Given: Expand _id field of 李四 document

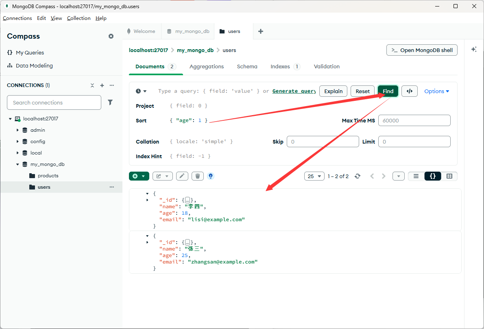Looking at the screenshot, I should [x=147, y=200].
